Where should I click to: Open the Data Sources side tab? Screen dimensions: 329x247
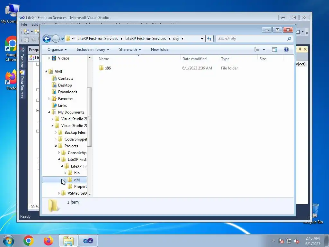coord(22,84)
